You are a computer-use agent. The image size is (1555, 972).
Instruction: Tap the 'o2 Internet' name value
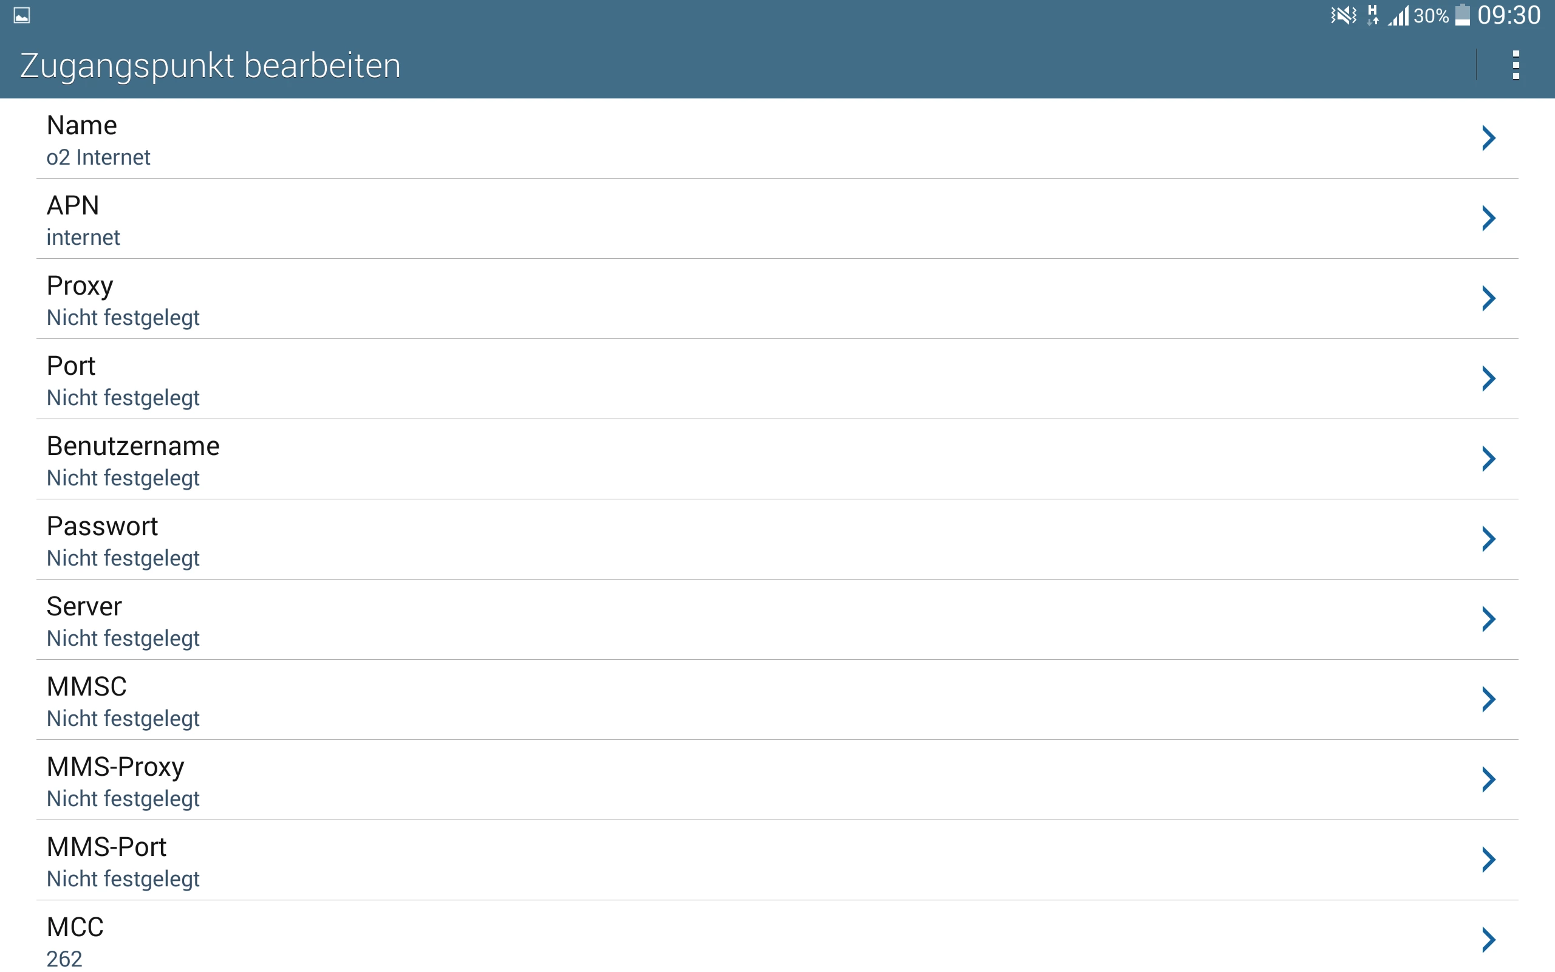[98, 157]
